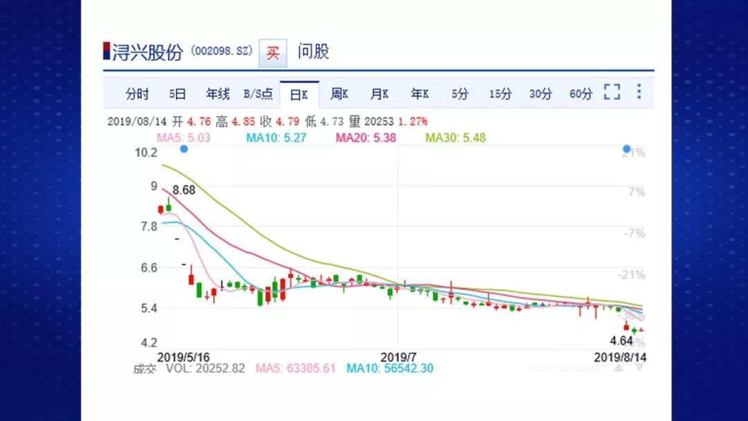Click the down triangle arrow near volume

coord(639,368)
